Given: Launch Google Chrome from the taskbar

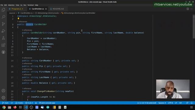Looking at the screenshot, I should pyautogui.click(x=4, y=107).
